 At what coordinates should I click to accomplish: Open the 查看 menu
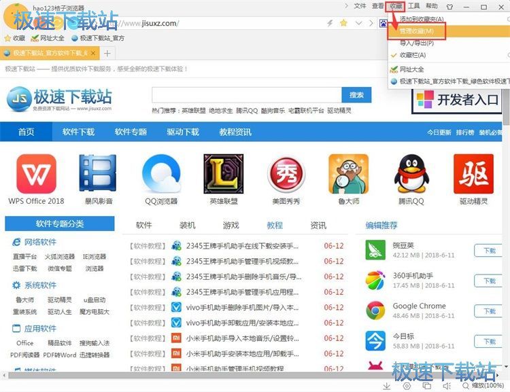click(x=377, y=6)
